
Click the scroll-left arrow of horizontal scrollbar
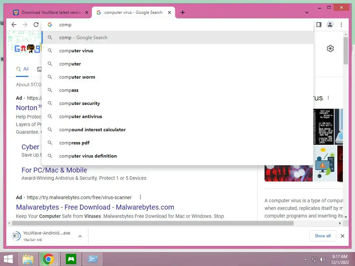click(9, 223)
